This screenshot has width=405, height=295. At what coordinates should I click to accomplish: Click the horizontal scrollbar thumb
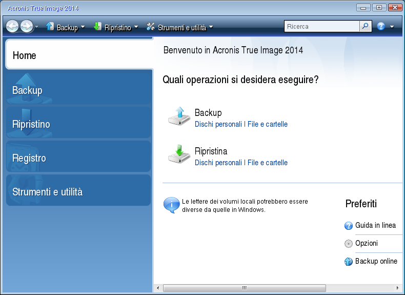(245, 288)
